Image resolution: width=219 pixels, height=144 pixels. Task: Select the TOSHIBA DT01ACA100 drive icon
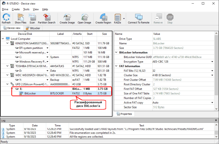(12, 66)
